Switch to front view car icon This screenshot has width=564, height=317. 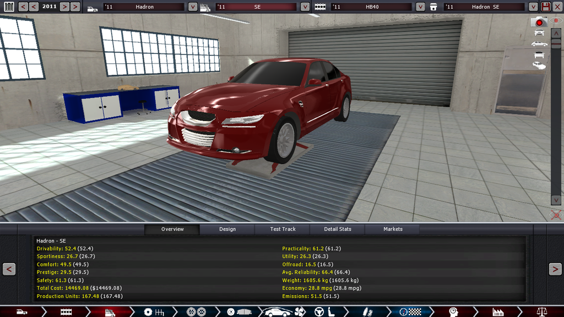coord(539,33)
